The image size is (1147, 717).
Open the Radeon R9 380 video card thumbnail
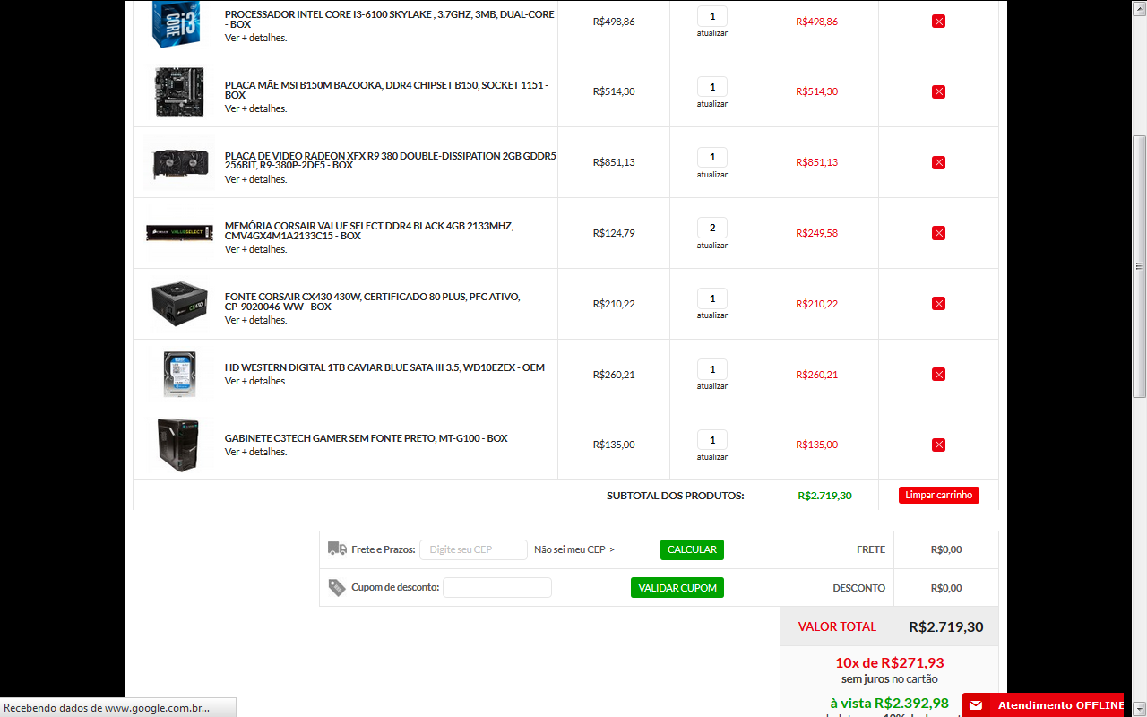[x=179, y=163]
